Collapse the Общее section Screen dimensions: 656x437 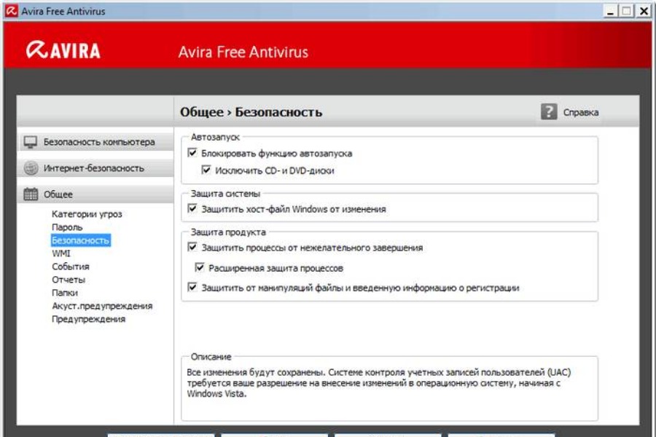(x=95, y=194)
